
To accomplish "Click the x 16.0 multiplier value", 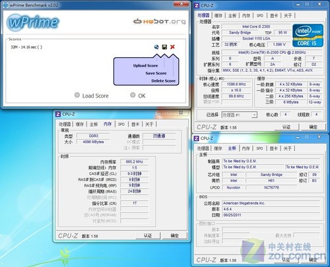I will 236,90.
